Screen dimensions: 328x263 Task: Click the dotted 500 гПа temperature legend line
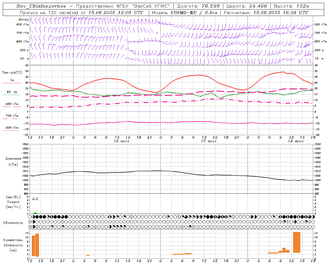point(11,131)
